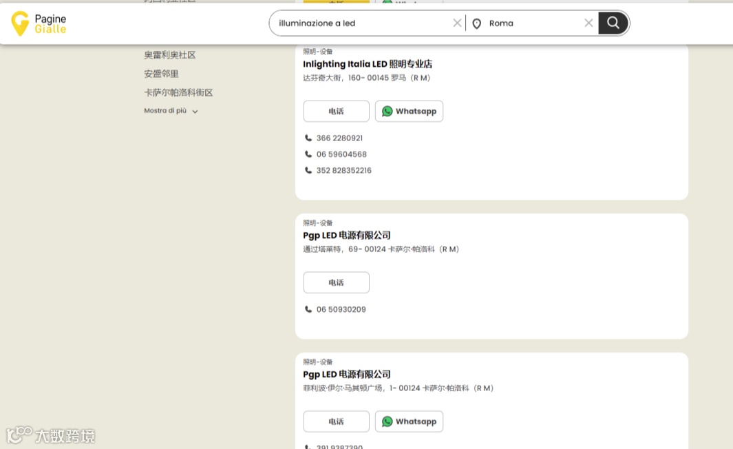This screenshot has height=449, width=733.
Task: Click 电话 button for Pgp LED at 塔莱特 69
Action: point(336,282)
